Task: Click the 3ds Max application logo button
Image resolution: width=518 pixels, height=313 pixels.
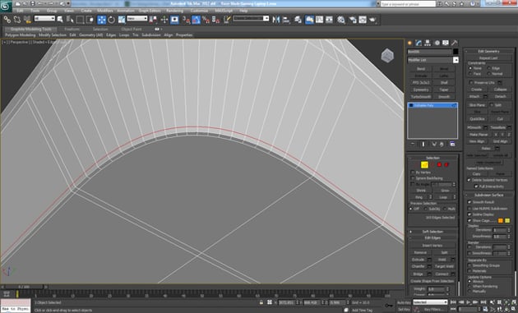Action: (6, 6)
